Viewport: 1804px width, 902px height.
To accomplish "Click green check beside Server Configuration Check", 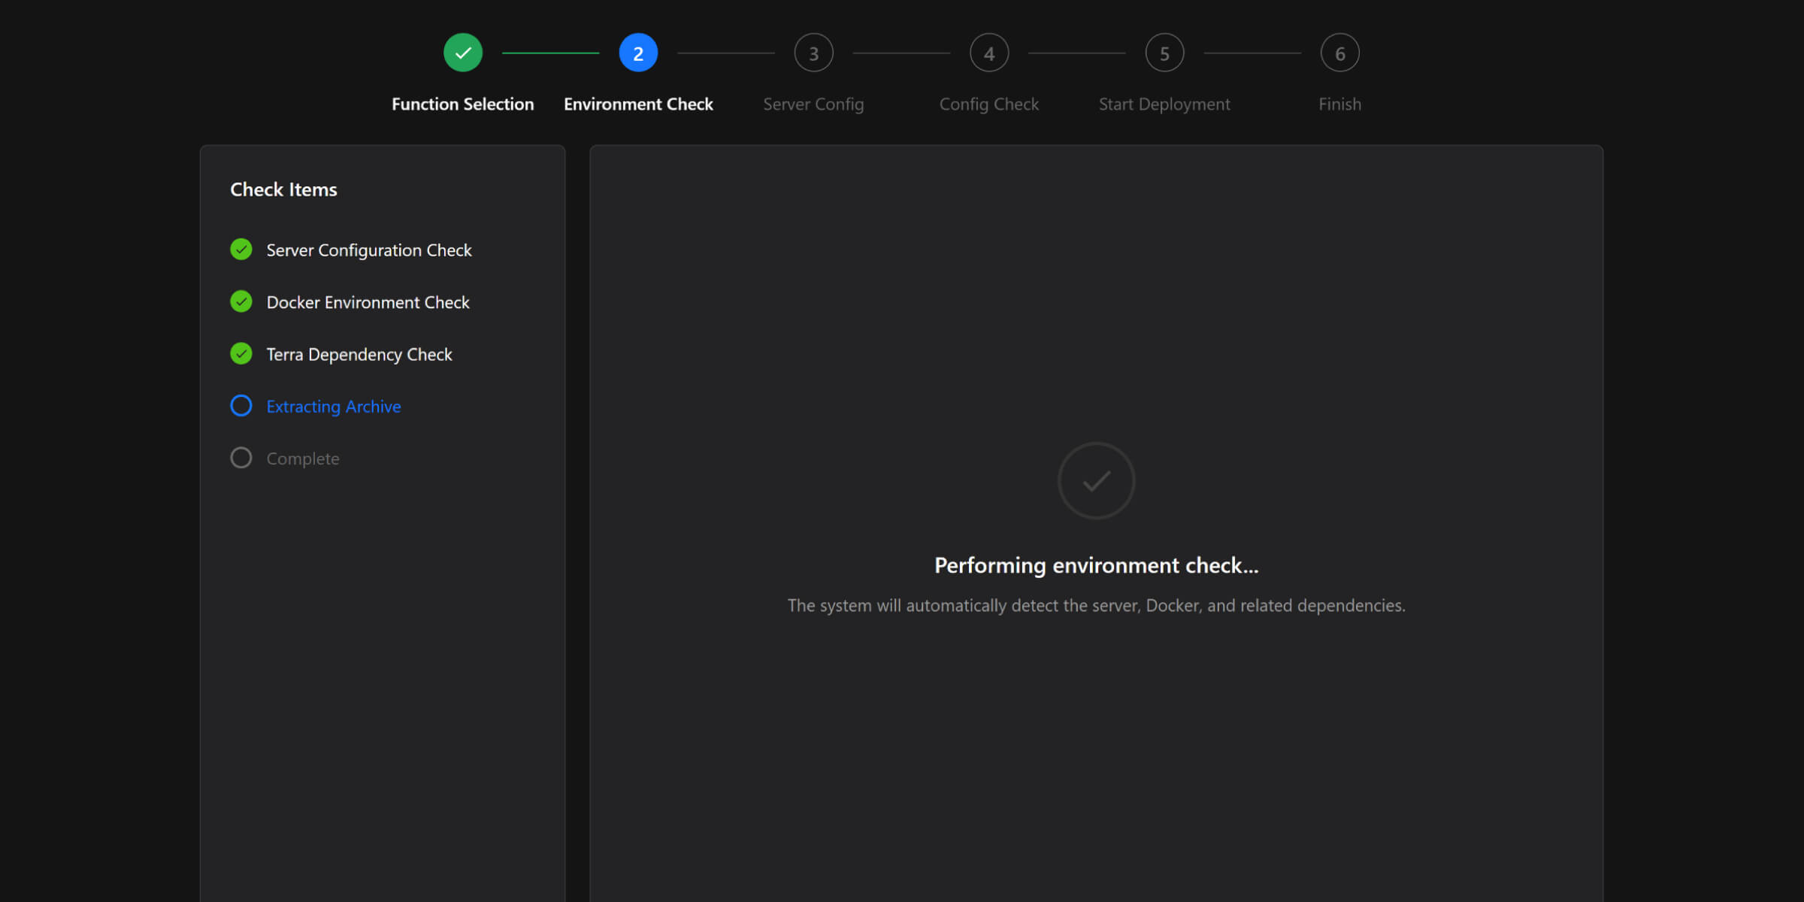I will [241, 250].
